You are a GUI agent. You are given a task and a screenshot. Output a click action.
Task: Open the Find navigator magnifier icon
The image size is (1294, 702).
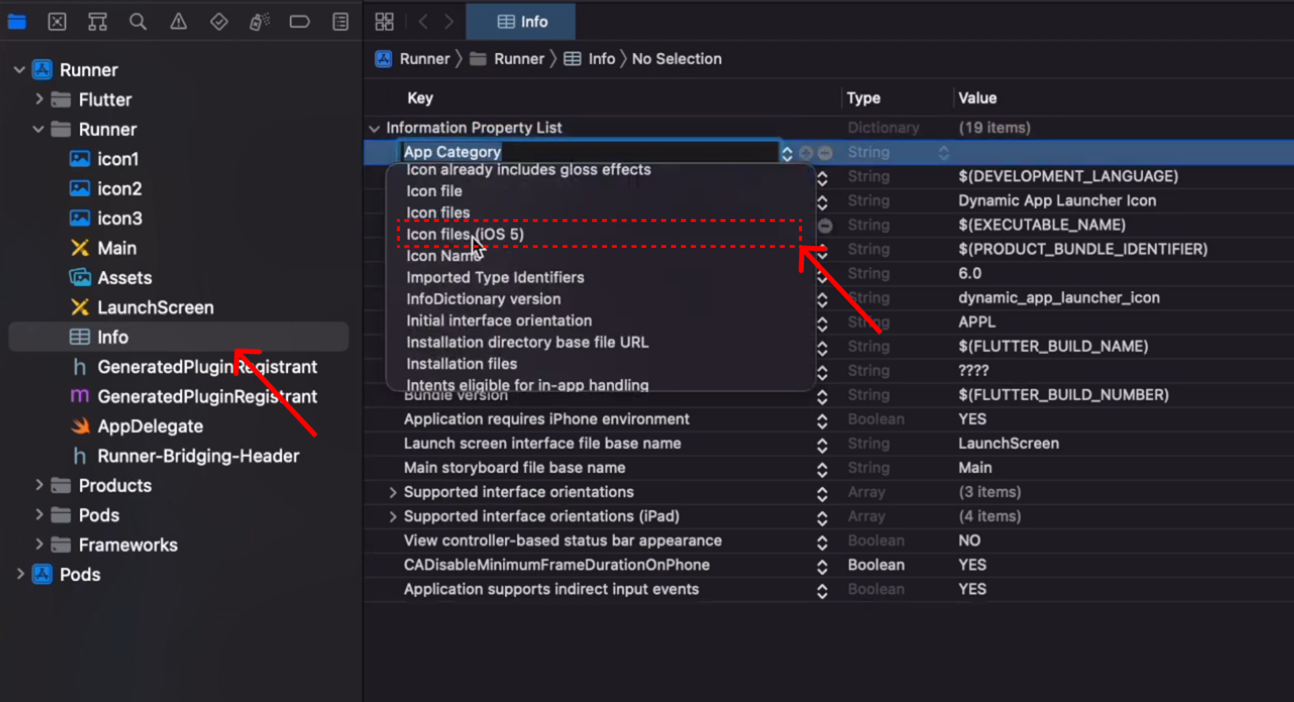click(x=138, y=22)
